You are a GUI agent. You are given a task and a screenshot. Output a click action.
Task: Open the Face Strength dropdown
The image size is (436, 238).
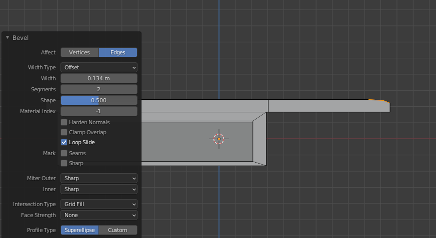(x=99, y=215)
